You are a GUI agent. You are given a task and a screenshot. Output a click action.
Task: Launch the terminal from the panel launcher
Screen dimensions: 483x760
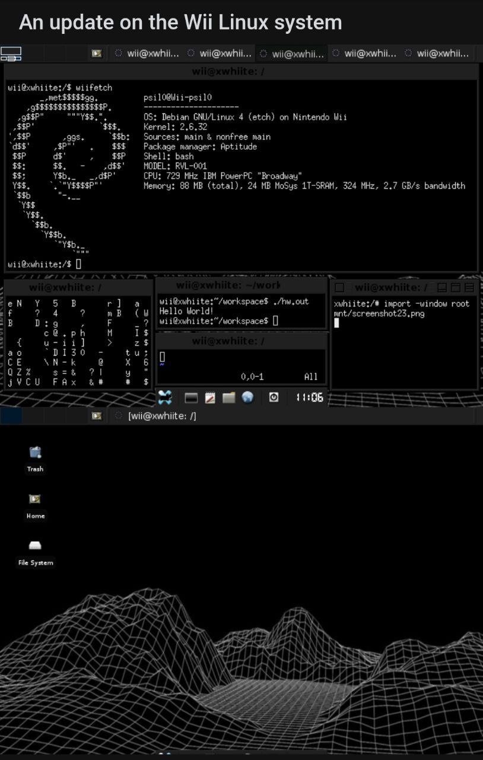click(190, 398)
